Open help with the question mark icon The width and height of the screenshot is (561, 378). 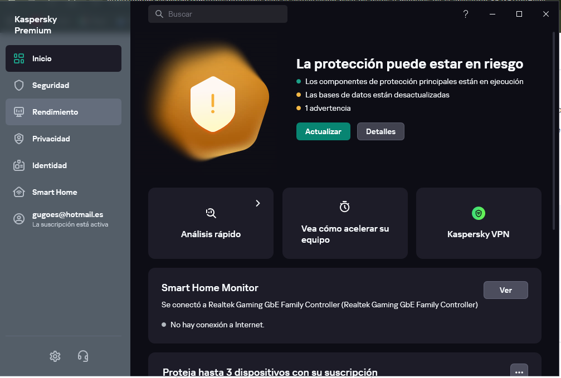466,14
